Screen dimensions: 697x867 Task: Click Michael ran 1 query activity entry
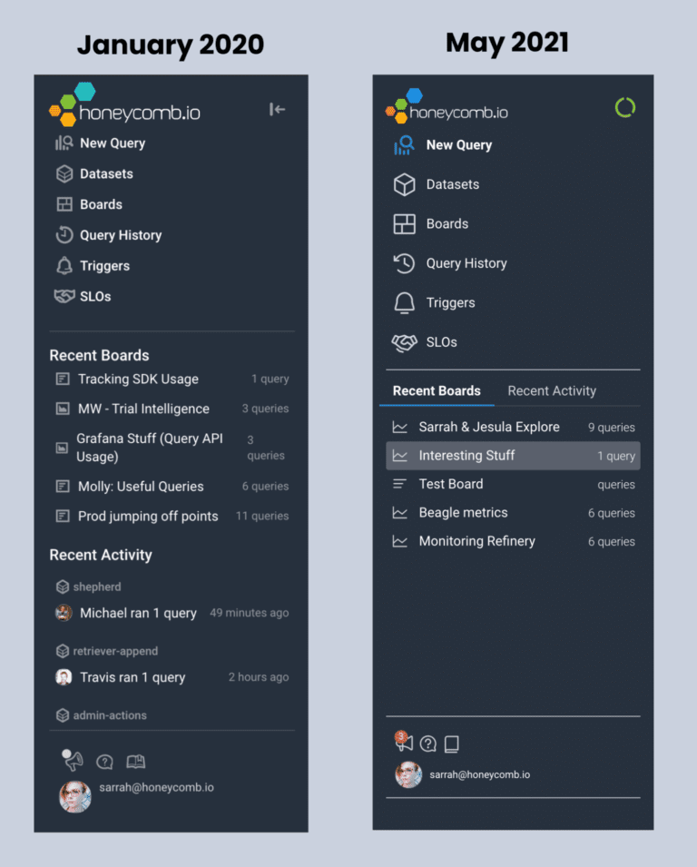coord(138,613)
